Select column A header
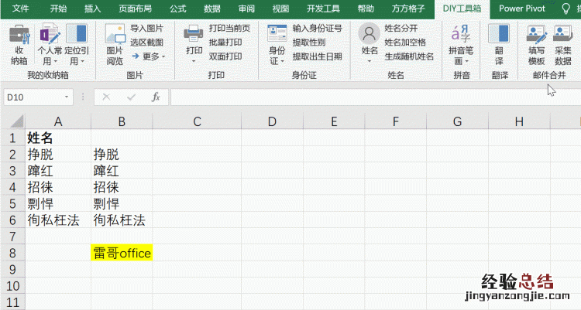 coord(58,121)
